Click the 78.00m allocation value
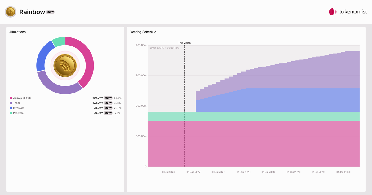The width and height of the screenshot is (372, 195). pyautogui.click(x=98, y=108)
